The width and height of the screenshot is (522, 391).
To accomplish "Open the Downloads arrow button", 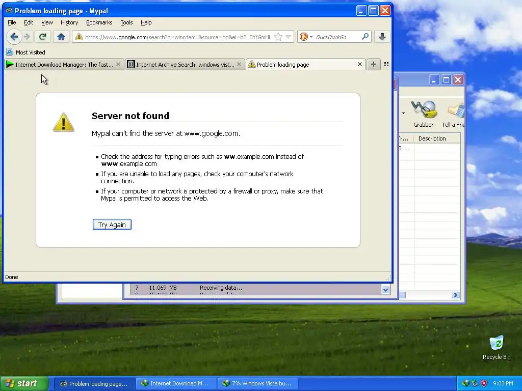I will tap(382, 37).
